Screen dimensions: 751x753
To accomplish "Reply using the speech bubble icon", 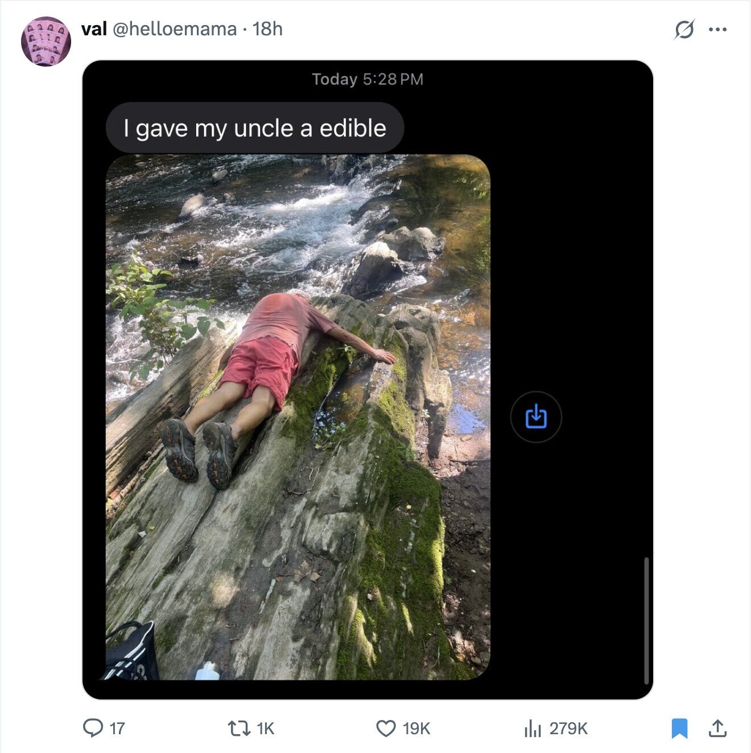I will click(92, 728).
